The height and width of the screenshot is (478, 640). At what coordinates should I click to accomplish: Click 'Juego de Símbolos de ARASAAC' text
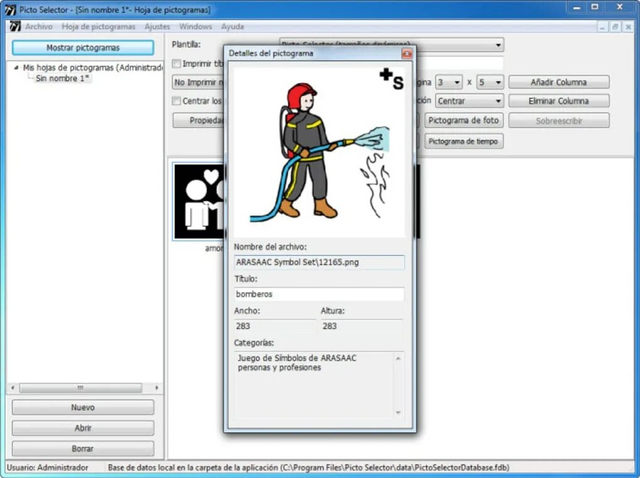297,358
